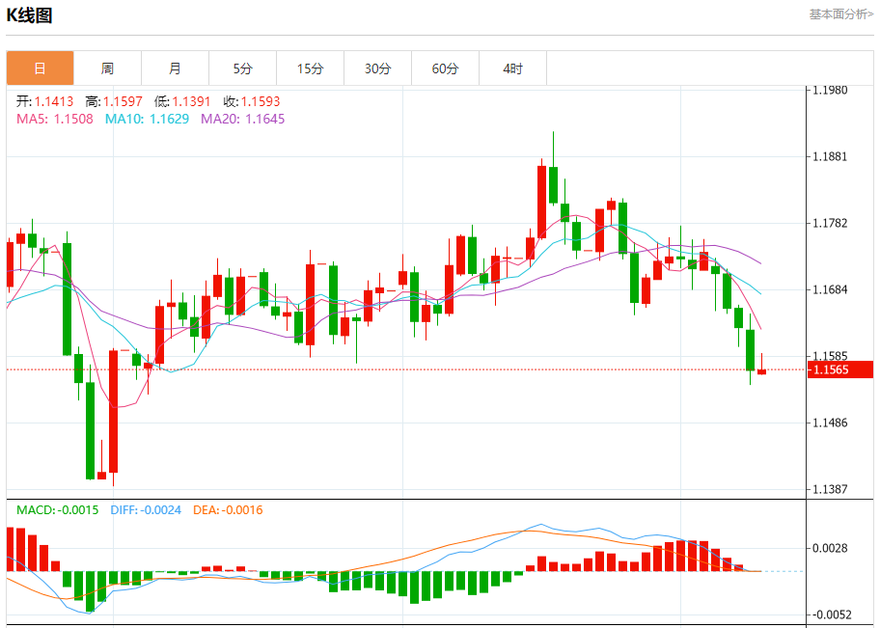Open the 4时 four-hour tab
880x628 pixels.
point(512,68)
